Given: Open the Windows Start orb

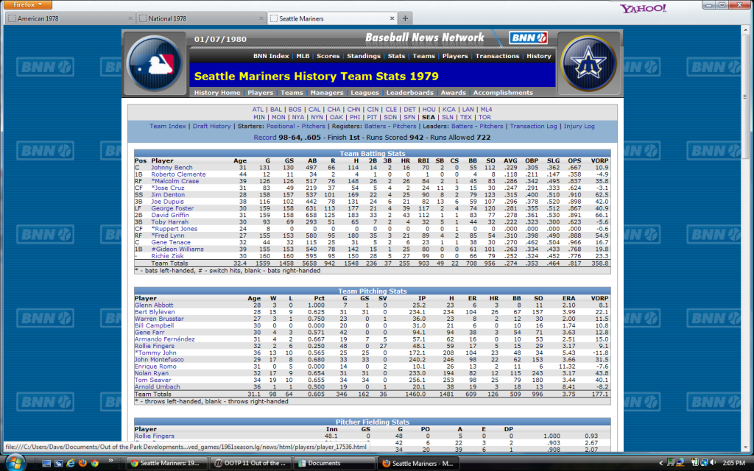Looking at the screenshot, I should pyautogui.click(x=15, y=462).
